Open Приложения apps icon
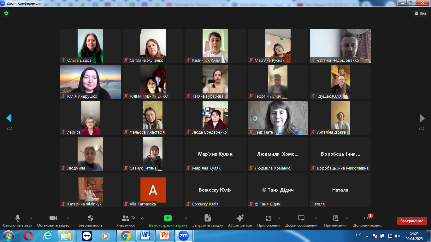Viewport: 431px width, 242px height. click(269, 218)
